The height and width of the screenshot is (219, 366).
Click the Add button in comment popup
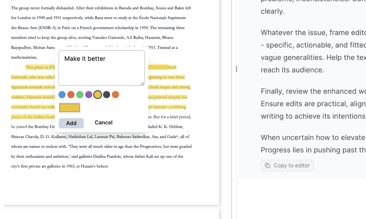pyautogui.click(x=71, y=123)
